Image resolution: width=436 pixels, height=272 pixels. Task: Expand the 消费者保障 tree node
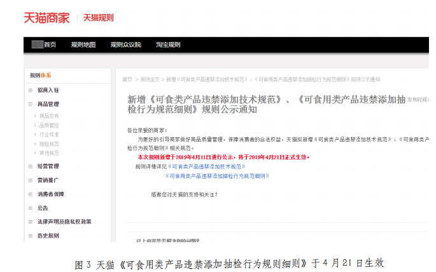[x=31, y=194]
